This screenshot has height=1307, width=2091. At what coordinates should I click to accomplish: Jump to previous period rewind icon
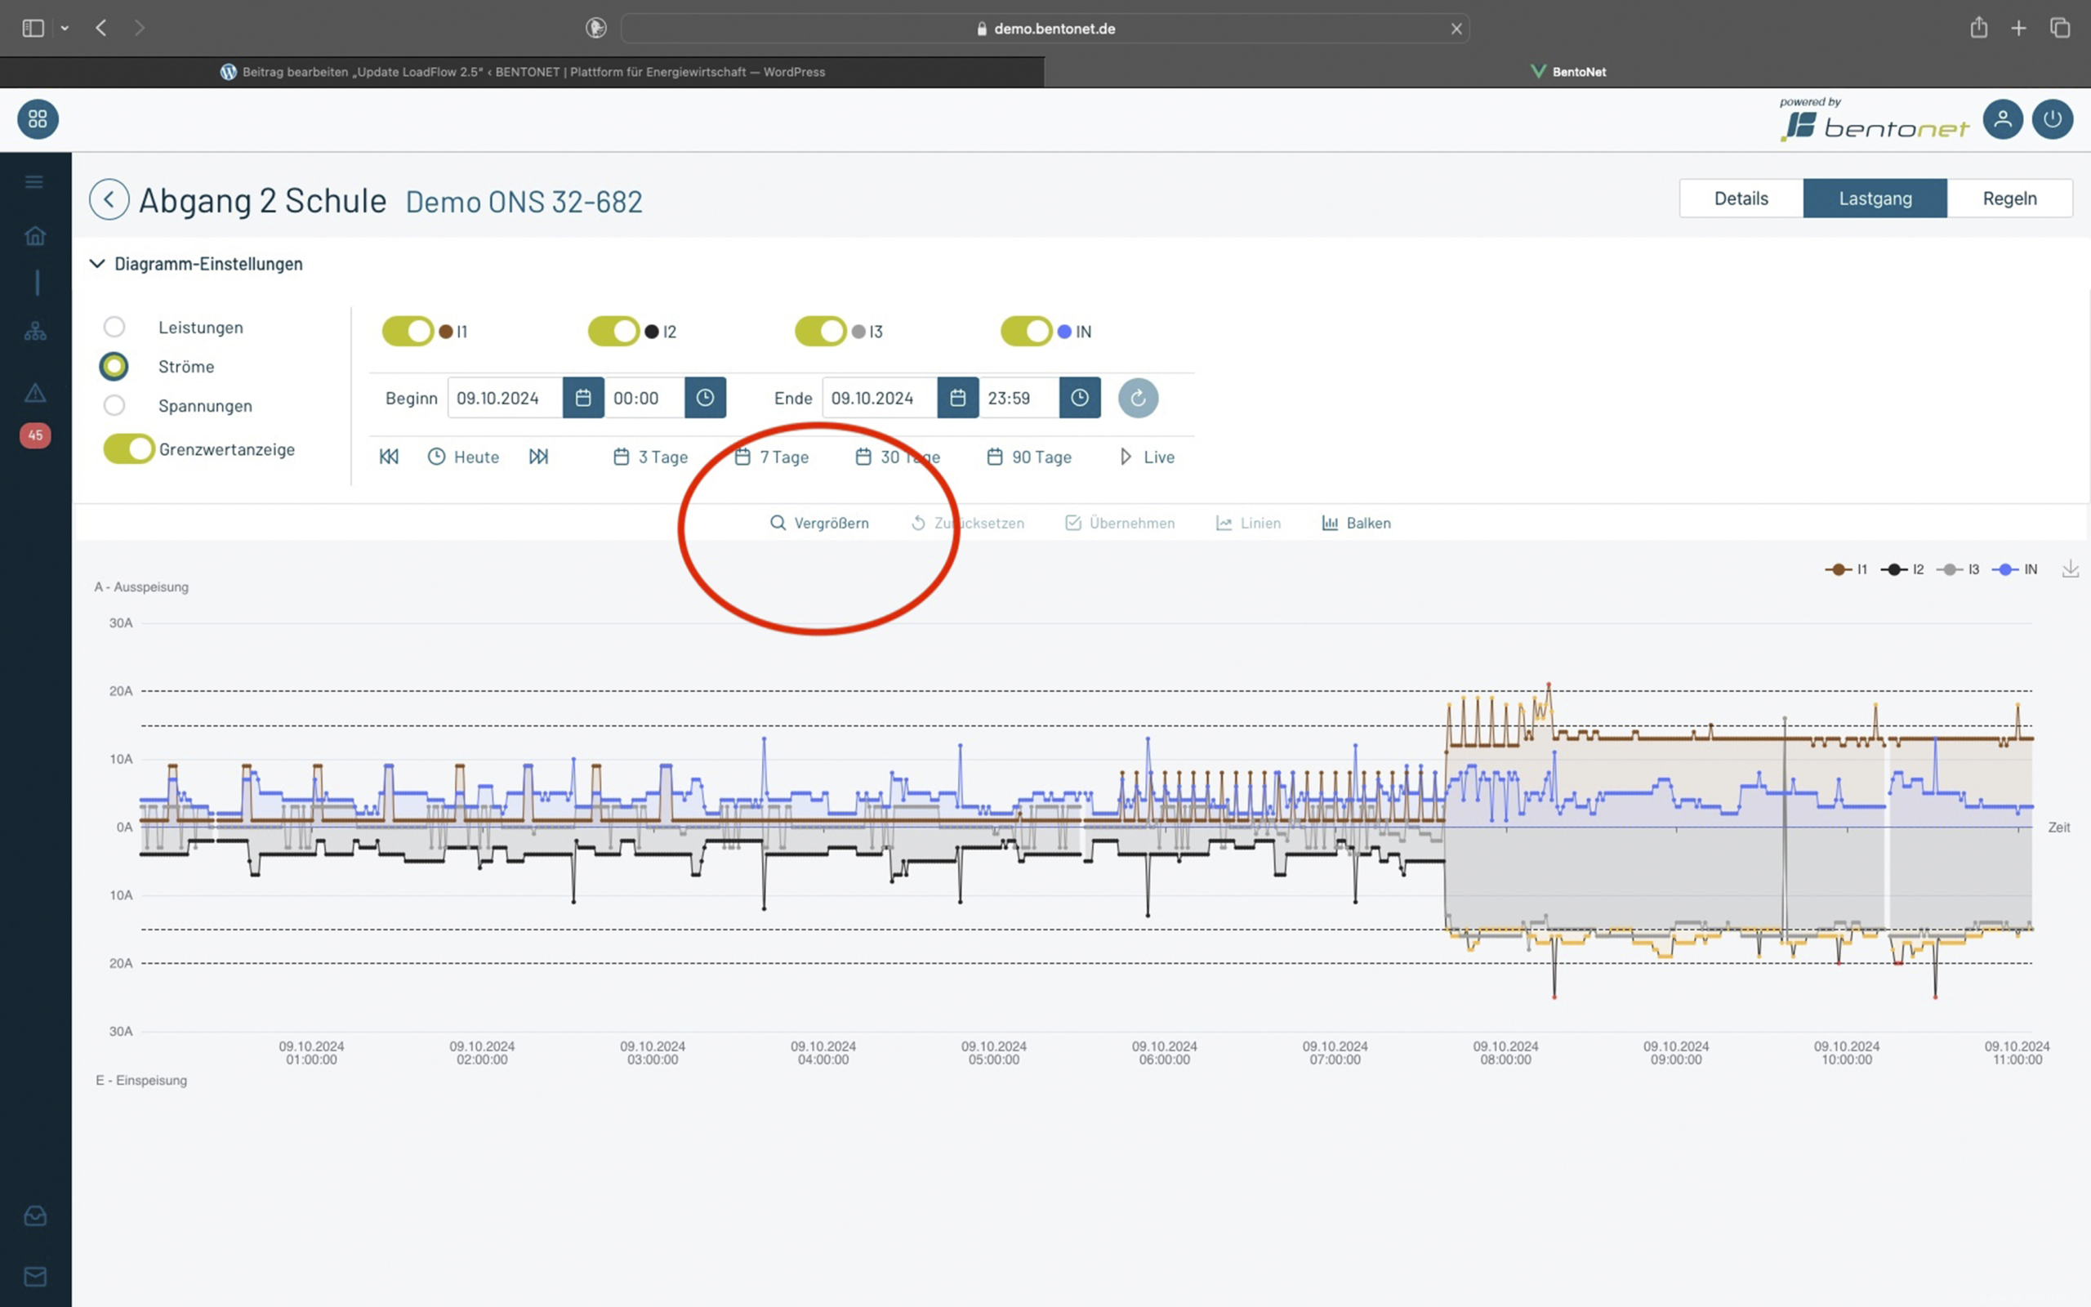click(389, 457)
